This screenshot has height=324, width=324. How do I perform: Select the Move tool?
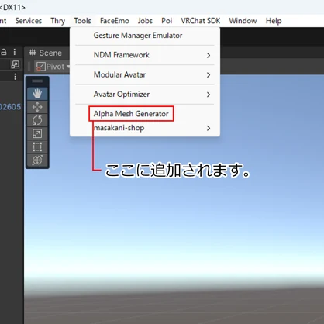pyautogui.click(x=37, y=107)
